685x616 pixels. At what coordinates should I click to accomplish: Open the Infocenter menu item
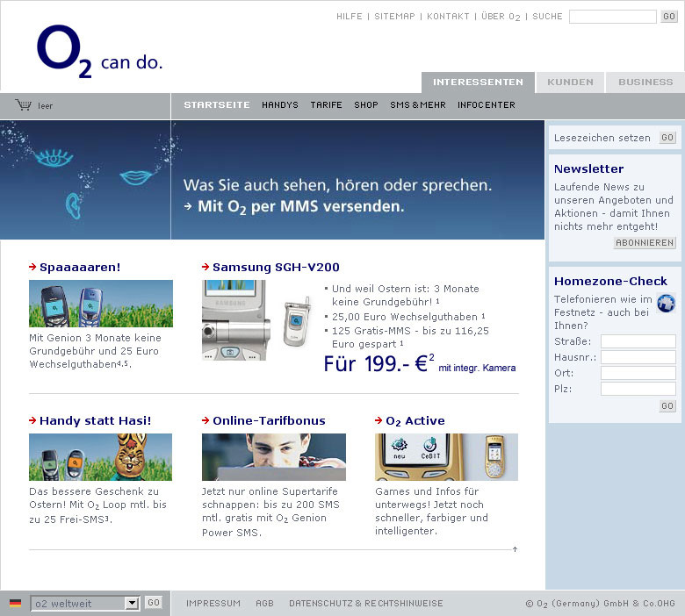coord(487,105)
